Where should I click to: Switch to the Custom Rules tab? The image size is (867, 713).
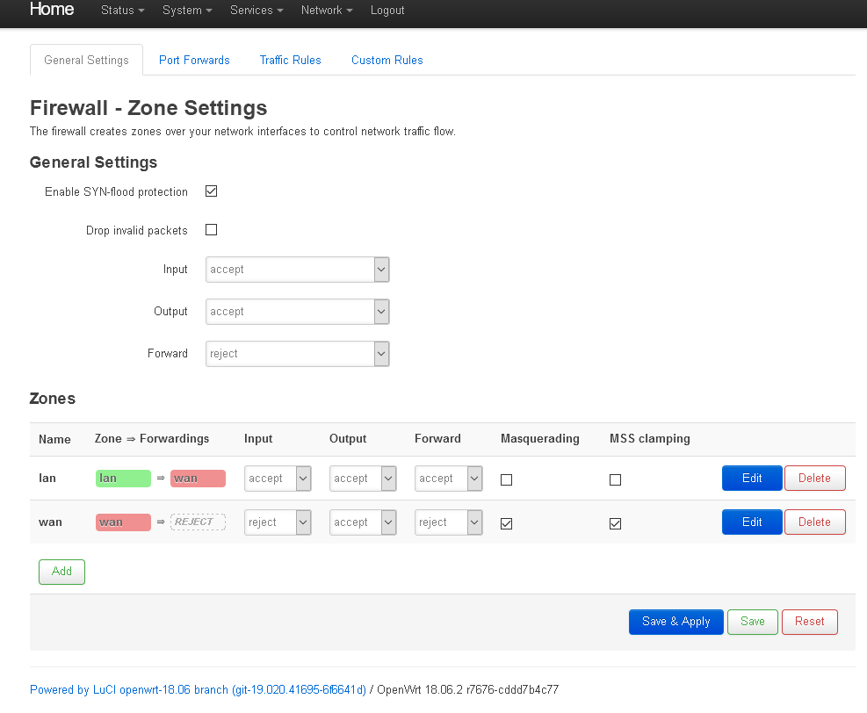[387, 60]
